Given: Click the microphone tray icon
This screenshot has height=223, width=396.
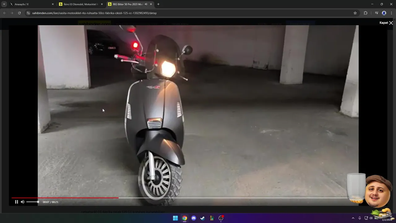Looking at the screenshot, I should [x=359, y=218].
